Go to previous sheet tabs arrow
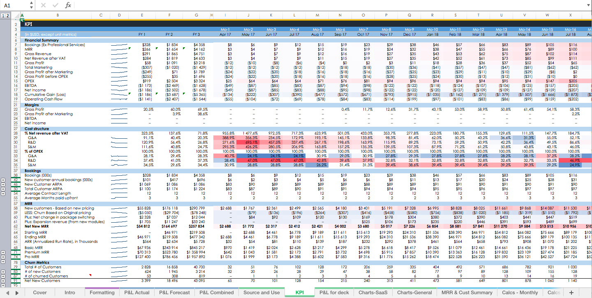592x298 pixels. (7, 293)
